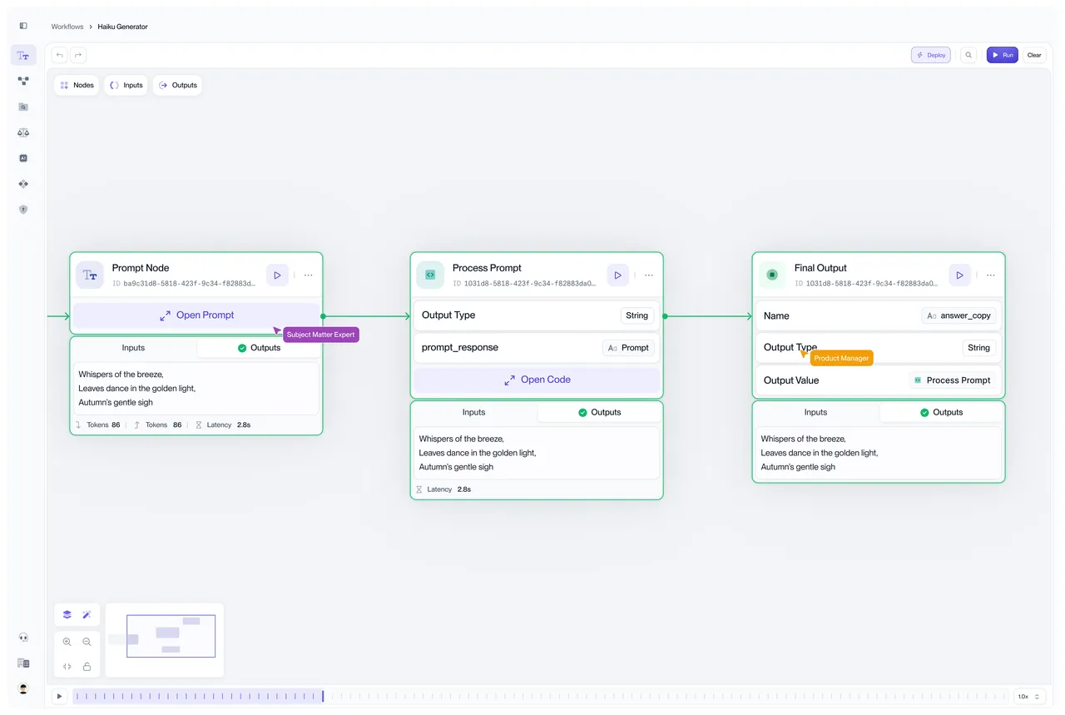Click the timeline current position marker
Image resolution: width=1065 pixels, height=715 pixels.
click(323, 696)
